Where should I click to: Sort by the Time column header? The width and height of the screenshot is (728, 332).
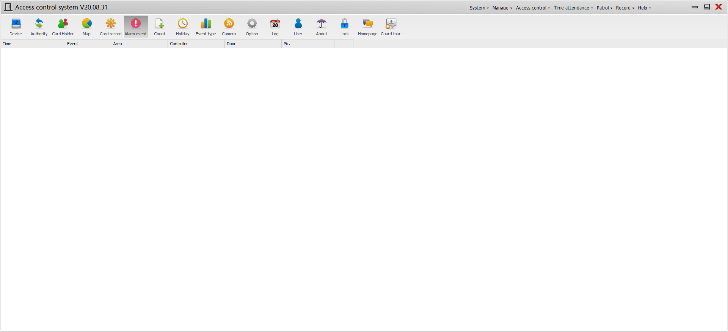coord(33,44)
